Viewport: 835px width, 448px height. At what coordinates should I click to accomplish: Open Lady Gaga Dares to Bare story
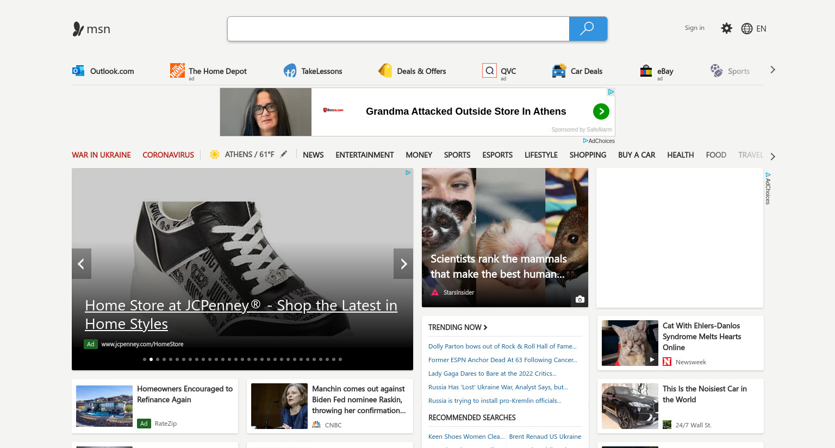pyautogui.click(x=493, y=374)
